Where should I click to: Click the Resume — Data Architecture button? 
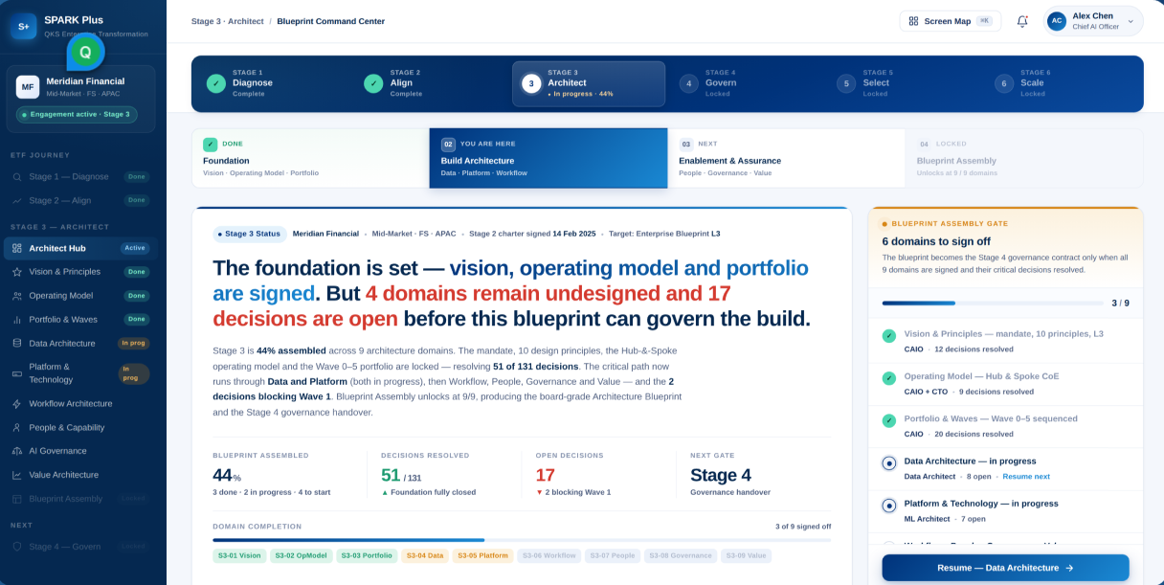(x=1005, y=568)
